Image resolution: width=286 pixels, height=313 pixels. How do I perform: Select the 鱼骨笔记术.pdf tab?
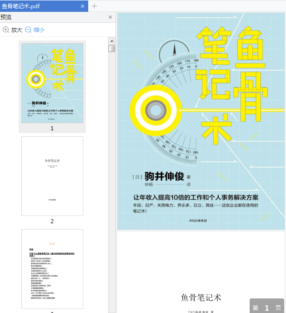pos(44,6)
